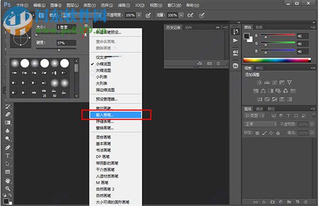Toggle layer filtering switch in Layers panel
Image resolution: width=319 pixels, height=206 pixels.
[314, 116]
